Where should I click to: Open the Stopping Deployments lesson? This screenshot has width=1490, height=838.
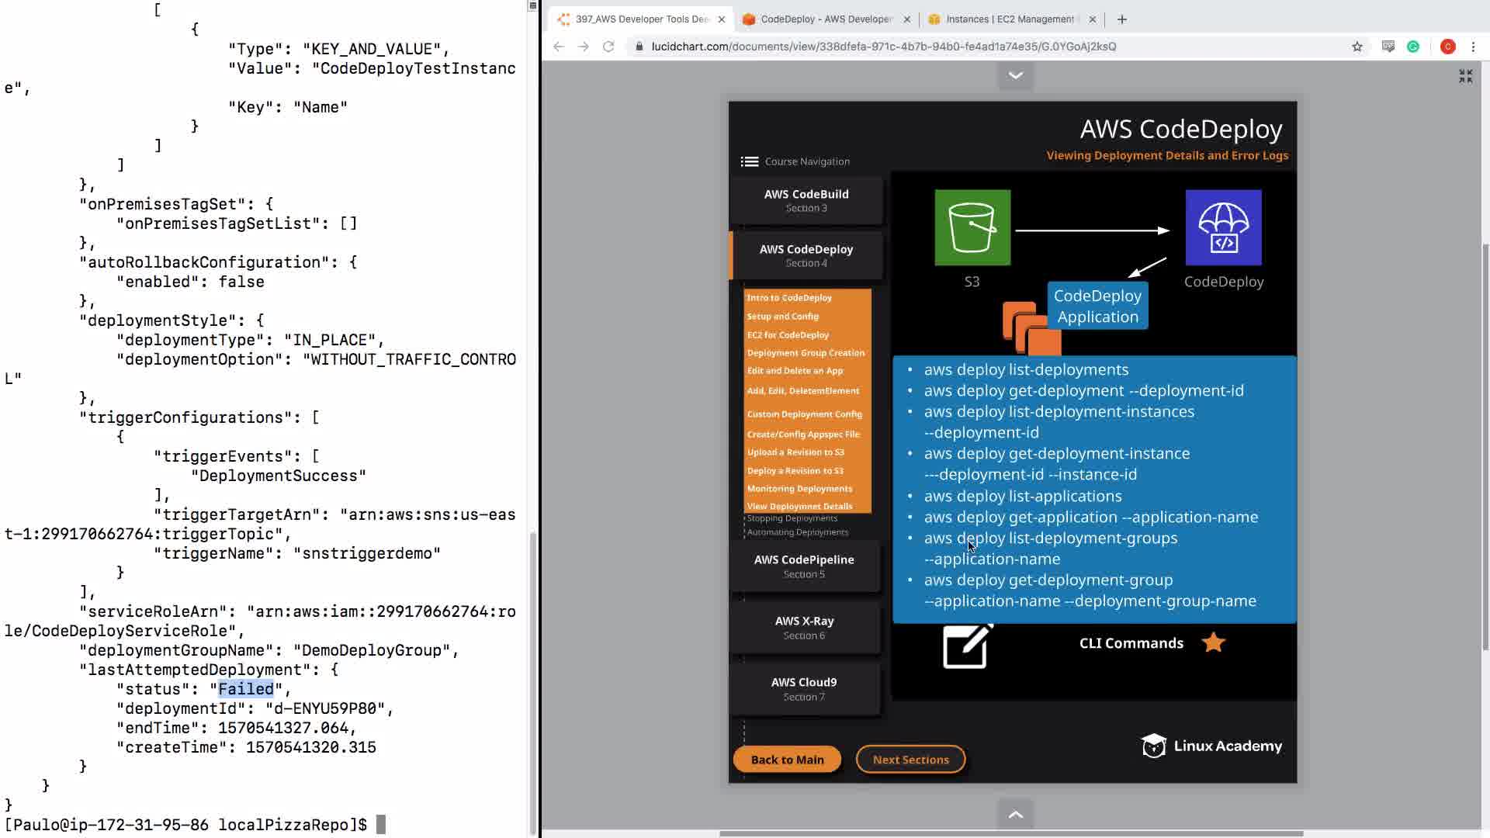792,518
